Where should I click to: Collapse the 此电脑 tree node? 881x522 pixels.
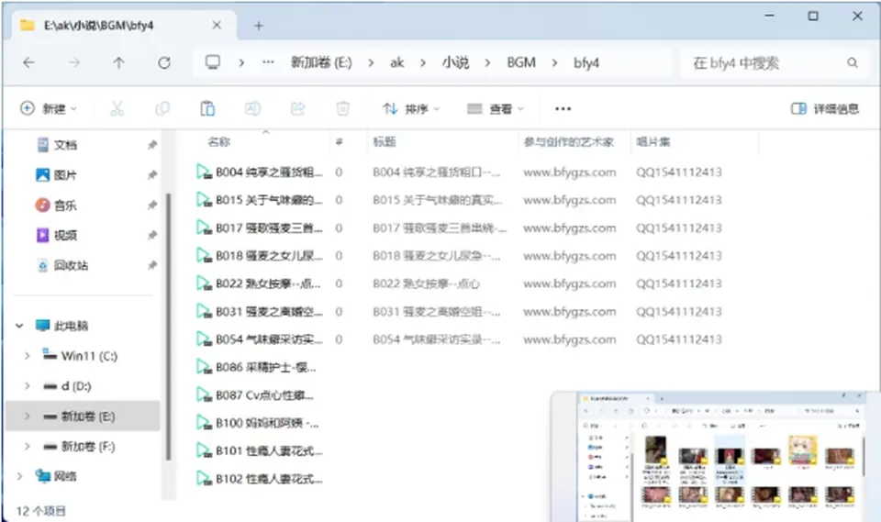(19, 326)
